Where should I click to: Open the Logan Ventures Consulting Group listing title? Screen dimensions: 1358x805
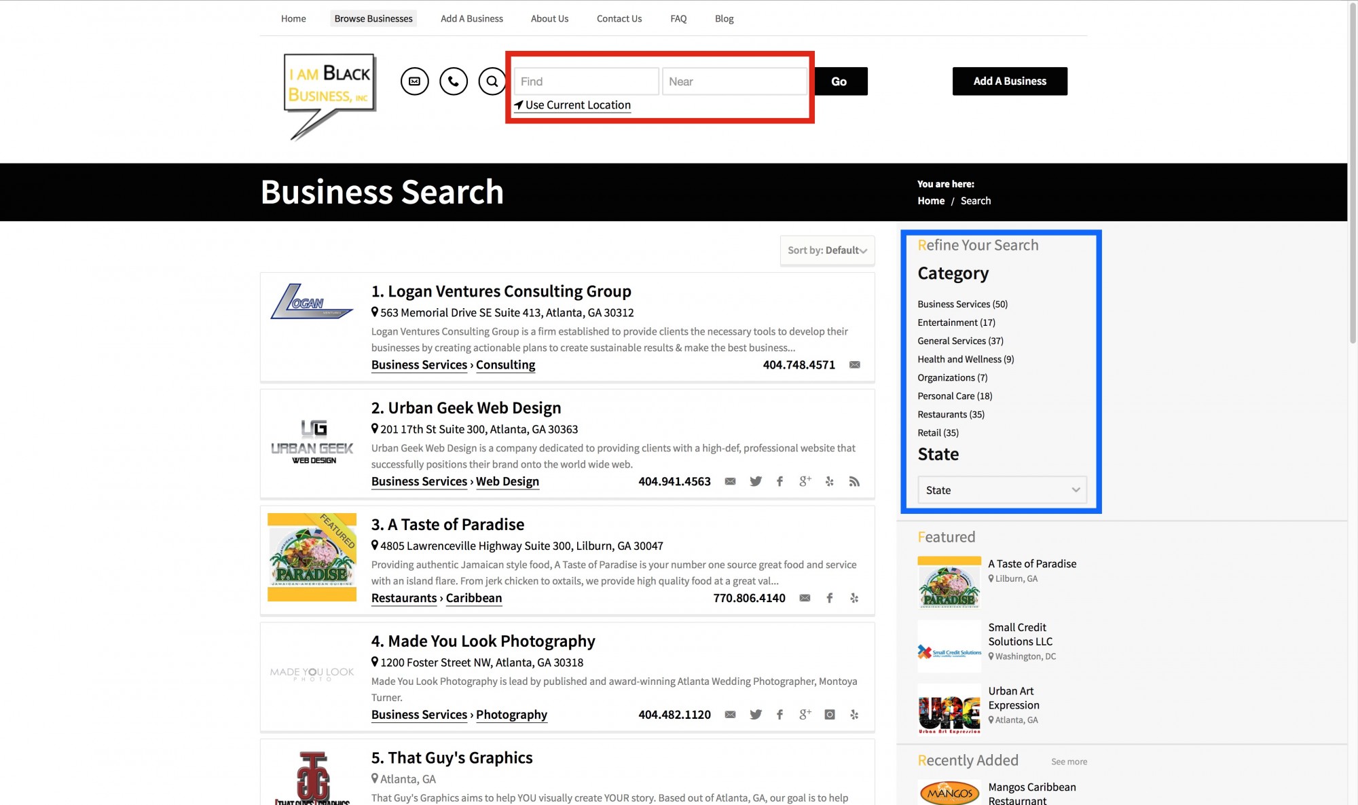[x=501, y=291]
